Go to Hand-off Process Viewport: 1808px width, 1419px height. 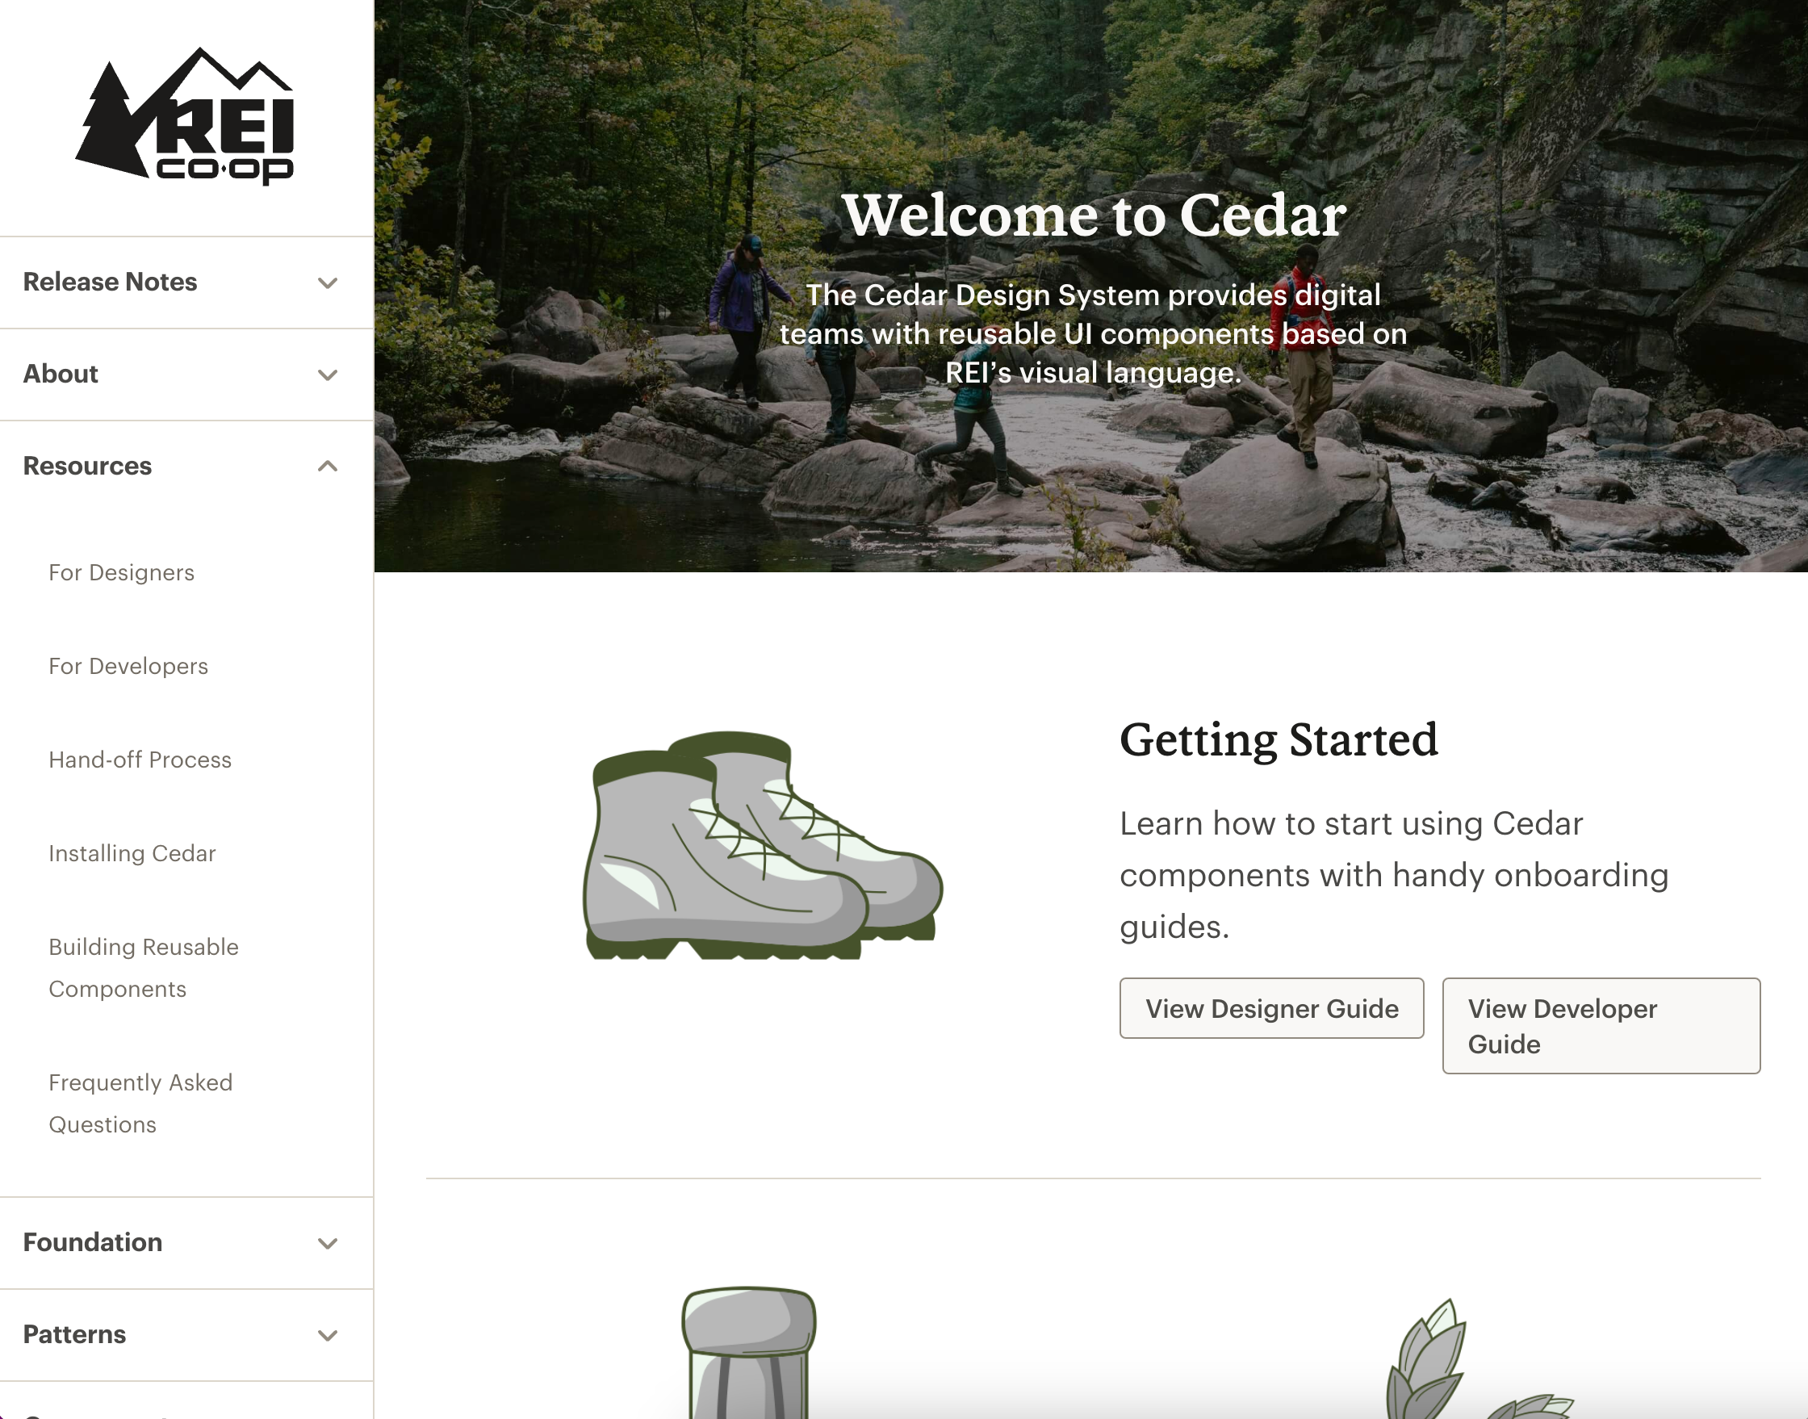pyautogui.click(x=140, y=760)
